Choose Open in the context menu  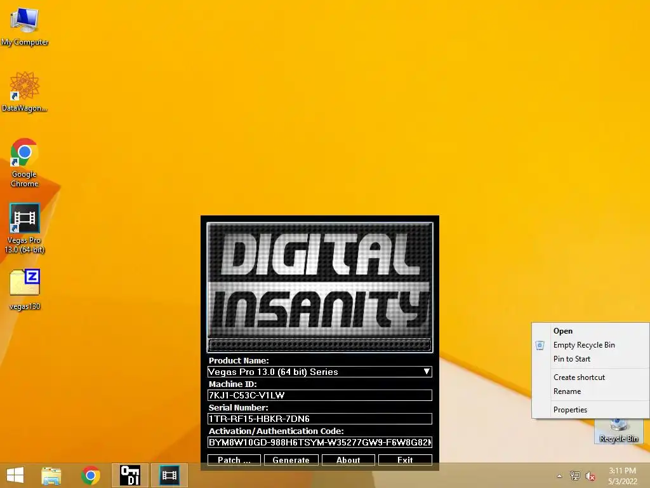click(591, 330)
